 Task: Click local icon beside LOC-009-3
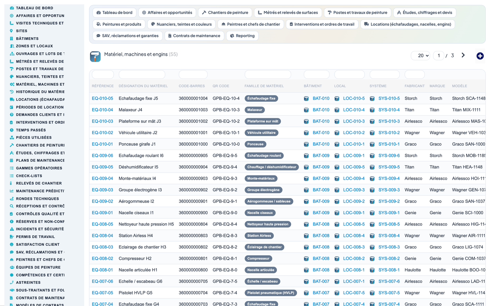pyautogui.click(x=337, y=190)
